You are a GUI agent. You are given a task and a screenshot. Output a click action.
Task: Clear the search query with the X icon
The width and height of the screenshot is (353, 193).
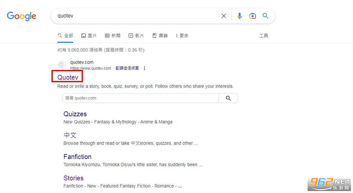click(224, 16)
